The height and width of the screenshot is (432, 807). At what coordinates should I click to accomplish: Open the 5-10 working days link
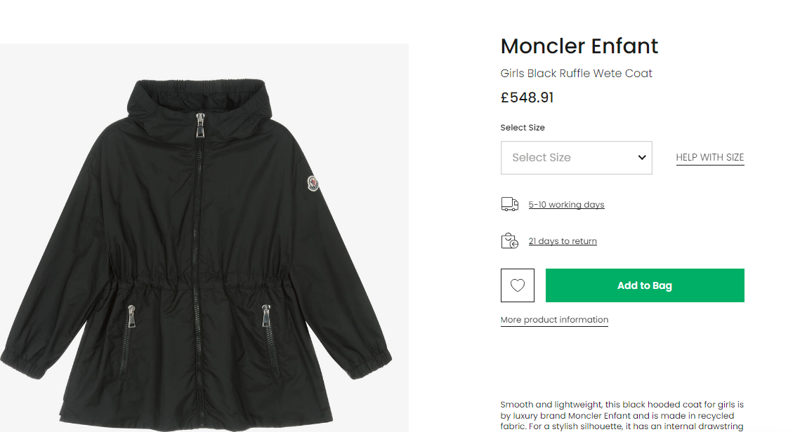tap(566, 205)
